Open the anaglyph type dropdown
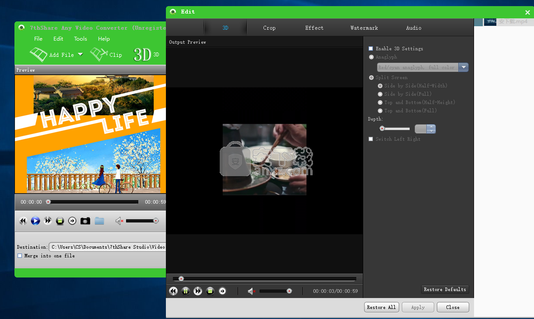Viewport: 534px width, 319px height. (464, 67)
